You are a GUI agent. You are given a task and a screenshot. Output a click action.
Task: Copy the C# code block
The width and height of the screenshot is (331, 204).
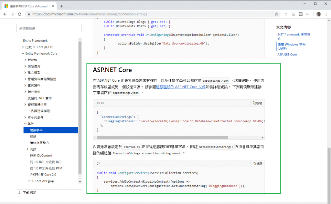point(258,163)
